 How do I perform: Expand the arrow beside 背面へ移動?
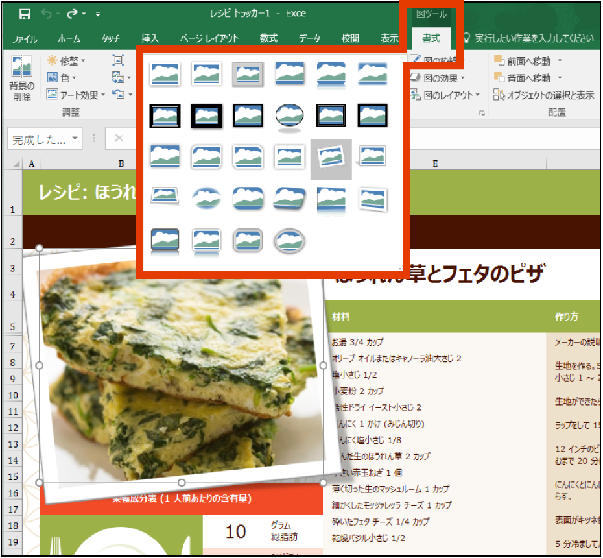click(560, 78)
